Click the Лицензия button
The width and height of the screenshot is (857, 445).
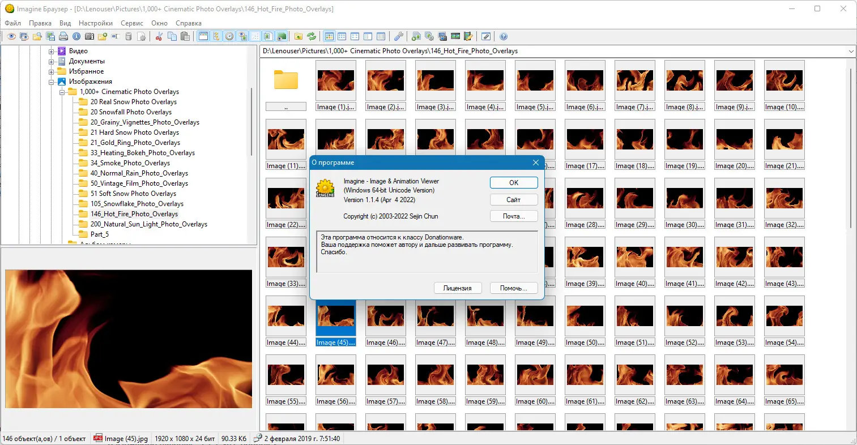[457, 288]
